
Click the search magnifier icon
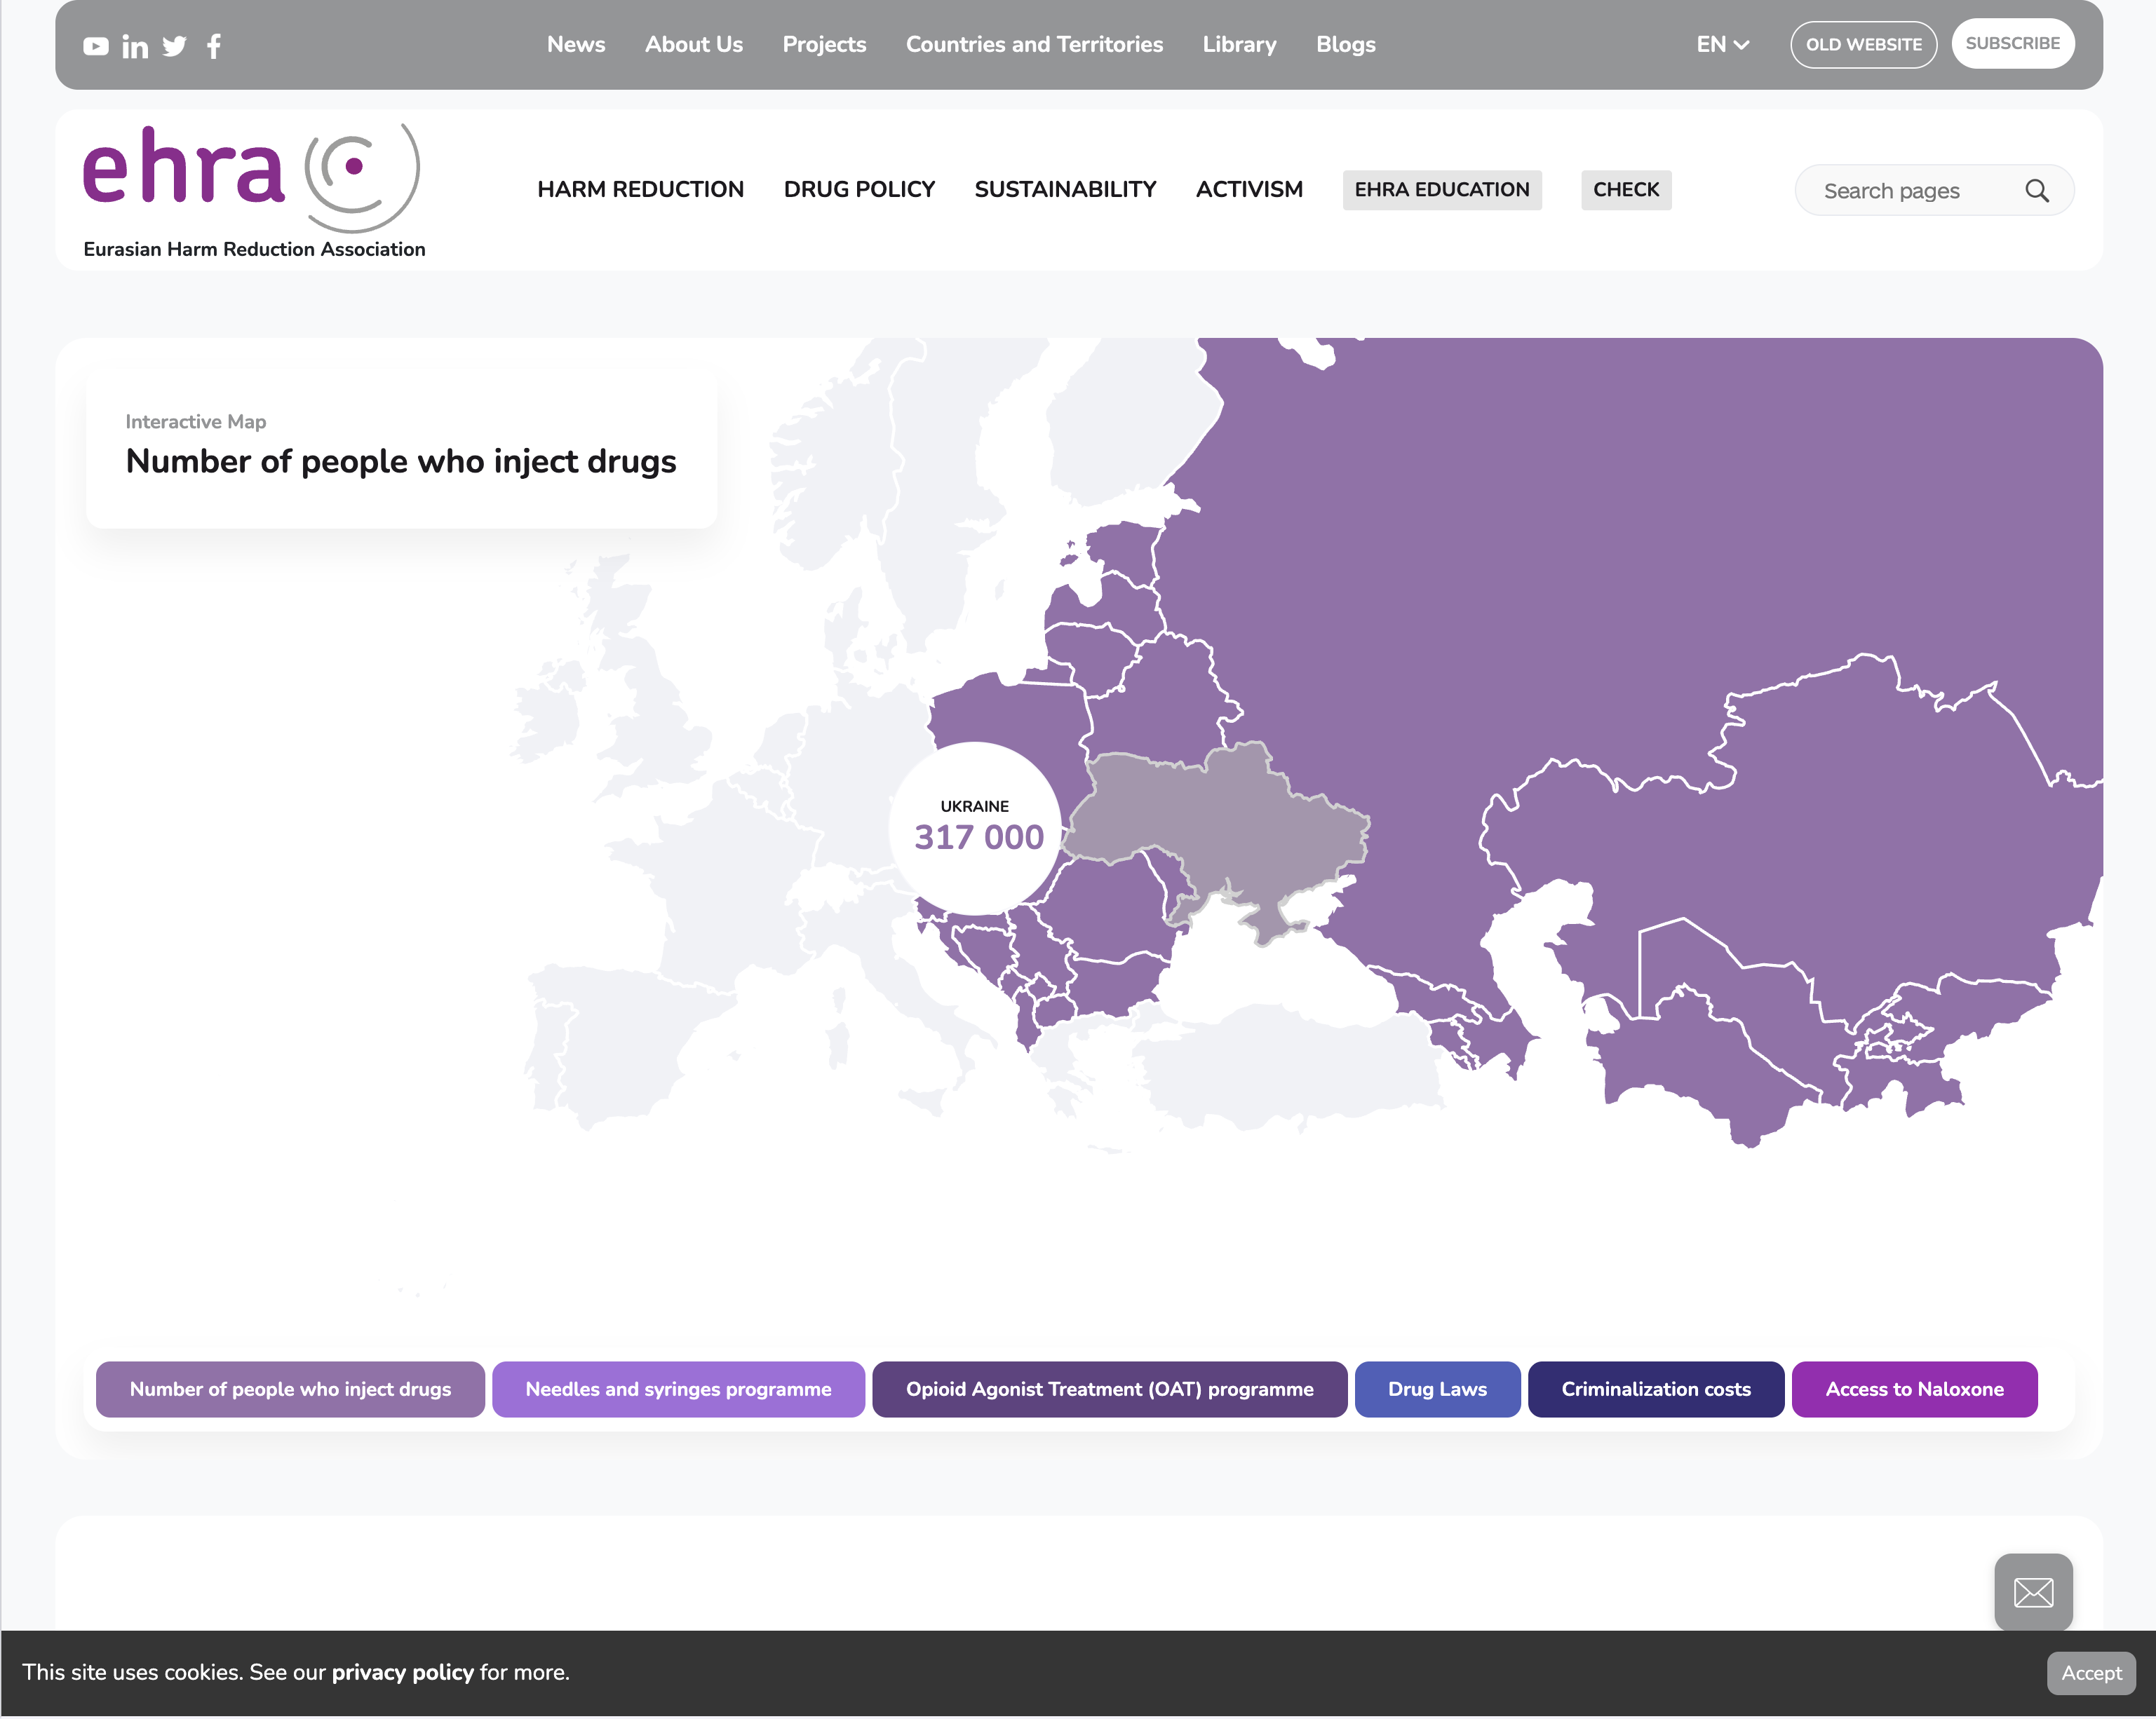tap(2036, 191)
